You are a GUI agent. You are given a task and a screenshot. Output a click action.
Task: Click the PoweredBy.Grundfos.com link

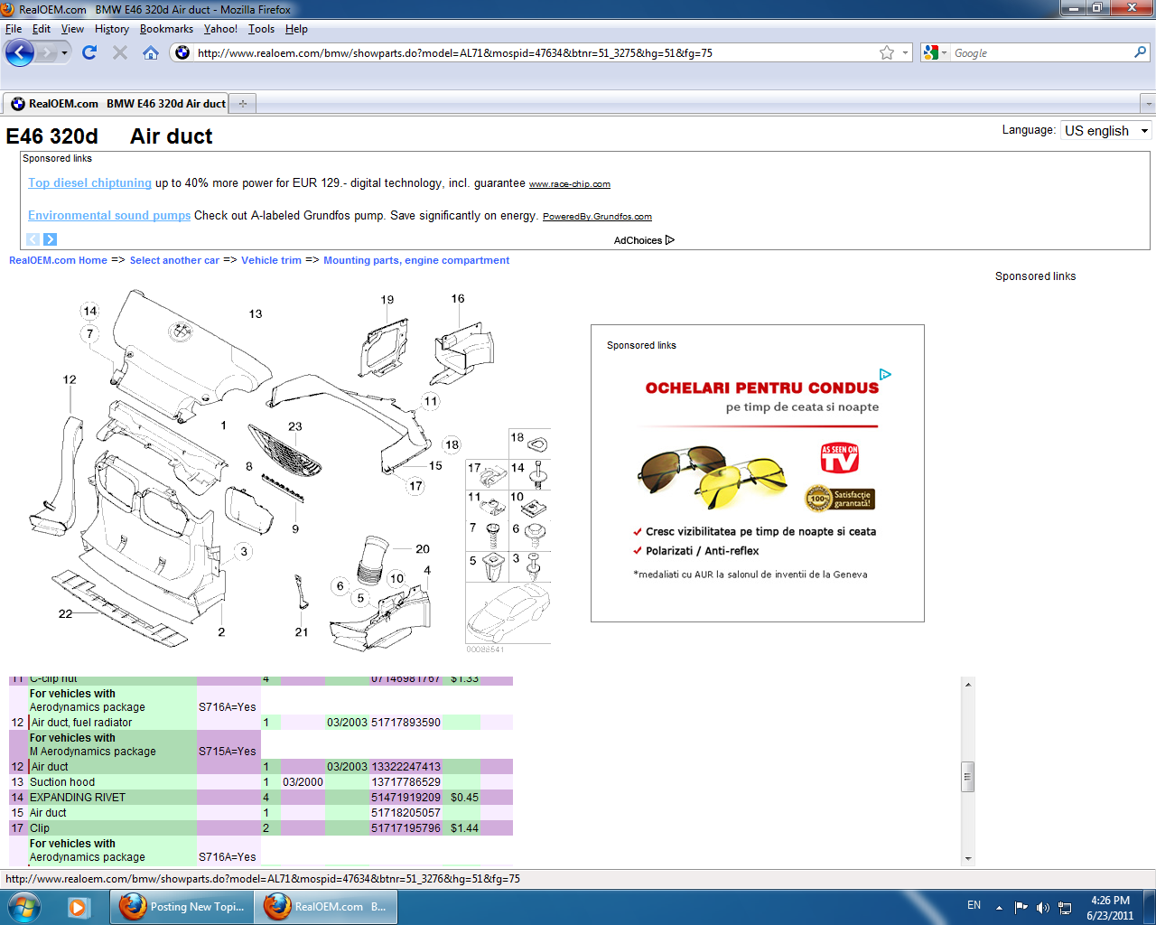tap(597, 217)
